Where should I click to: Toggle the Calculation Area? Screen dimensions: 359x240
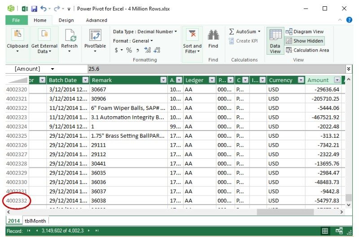(307, 50)
